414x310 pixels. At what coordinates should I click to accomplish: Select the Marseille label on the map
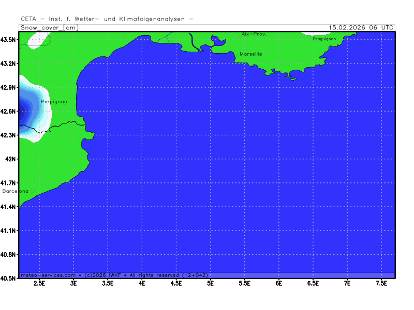tap(251, 54)
